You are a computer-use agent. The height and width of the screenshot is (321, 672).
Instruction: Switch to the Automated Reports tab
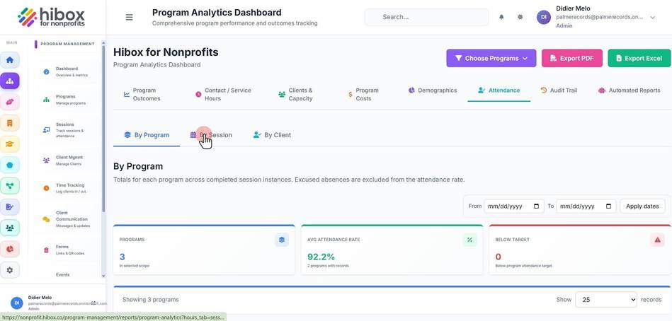(x=629, y=91)
